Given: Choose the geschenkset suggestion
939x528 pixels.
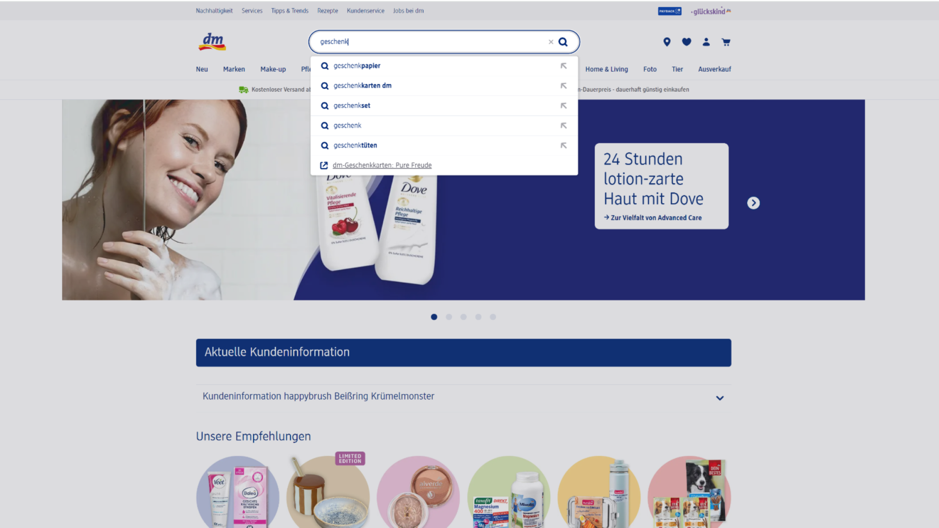Looking at the screenshot, I should coord(352,106).
